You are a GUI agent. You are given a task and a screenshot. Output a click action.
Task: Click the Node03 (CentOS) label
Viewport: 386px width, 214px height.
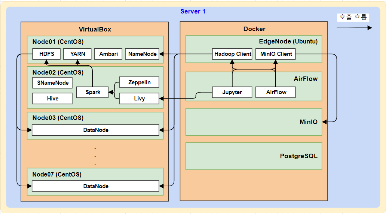[58, 118]
